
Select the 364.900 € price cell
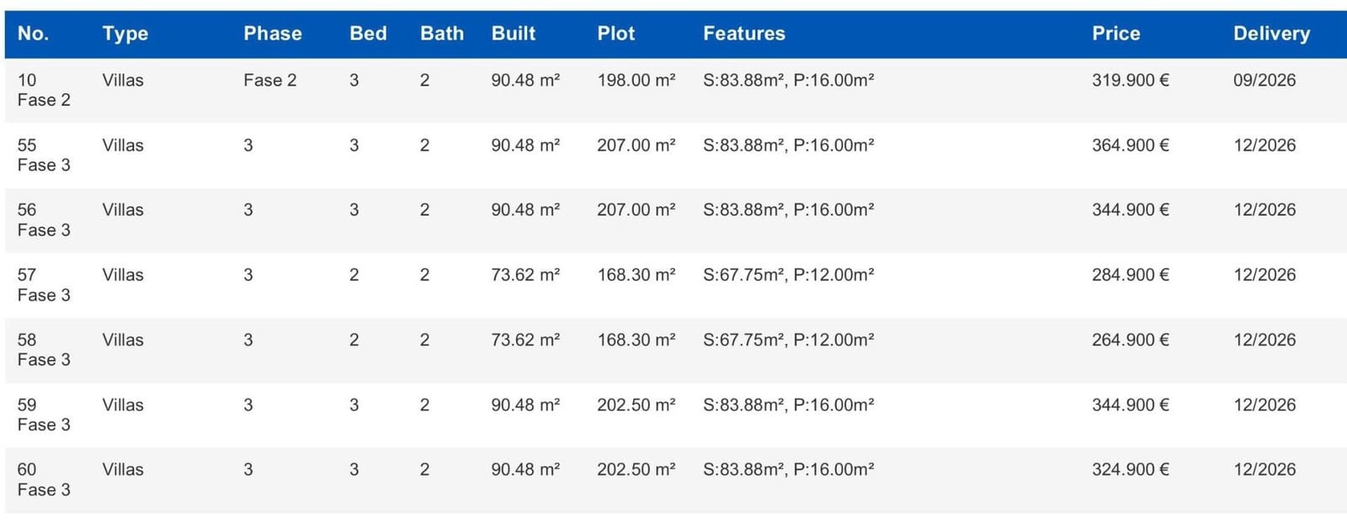click(x=1130, y=145)
